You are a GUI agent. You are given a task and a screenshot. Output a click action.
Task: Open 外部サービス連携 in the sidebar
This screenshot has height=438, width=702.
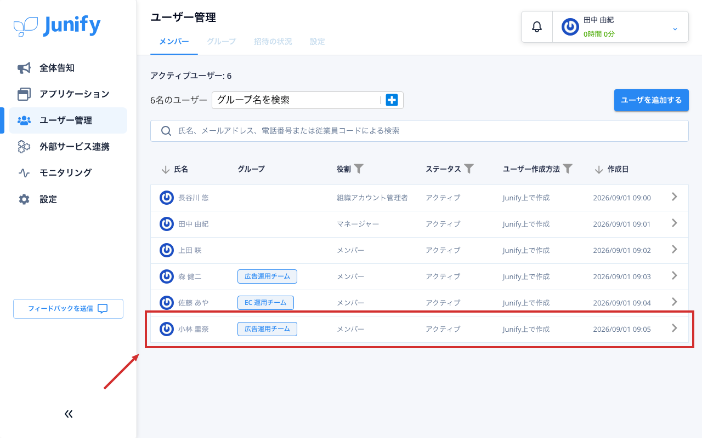[x=68, y=147]
